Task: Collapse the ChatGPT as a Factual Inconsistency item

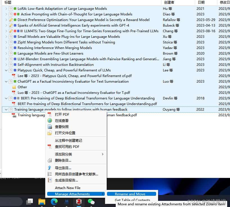Action: click(x=6, y=82)
